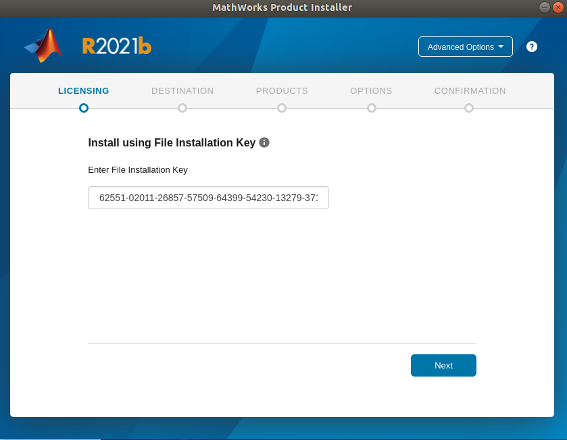Click the Next button
Screen dimensions: 567x440
tap(443, 365)
